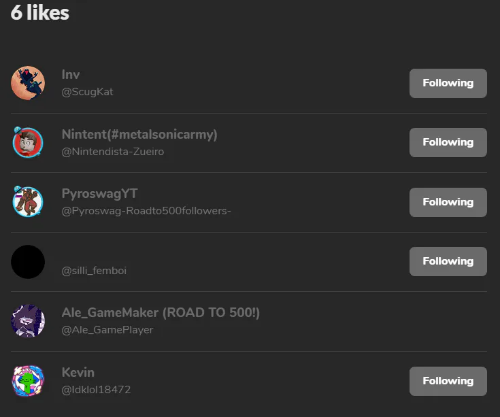500x417 pixels.
Task: Open the Inv display name link
Action: click(x=71, y=75)
